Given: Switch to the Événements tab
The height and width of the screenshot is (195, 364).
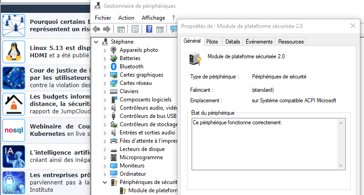Looking at the screenshot, I should point(259,42).
